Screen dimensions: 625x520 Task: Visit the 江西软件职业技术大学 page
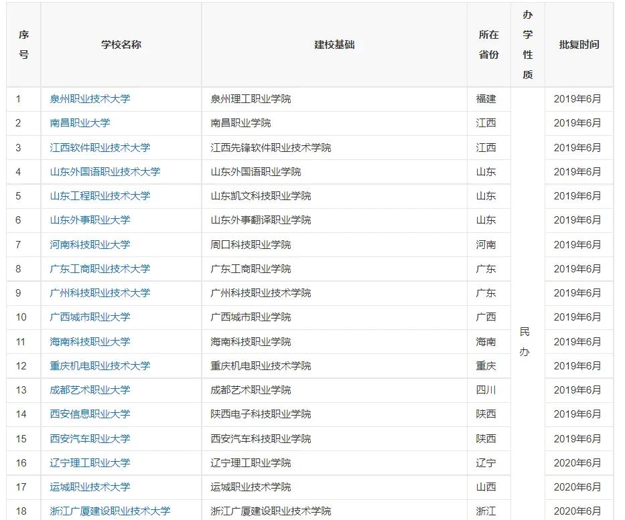[100, 147]
